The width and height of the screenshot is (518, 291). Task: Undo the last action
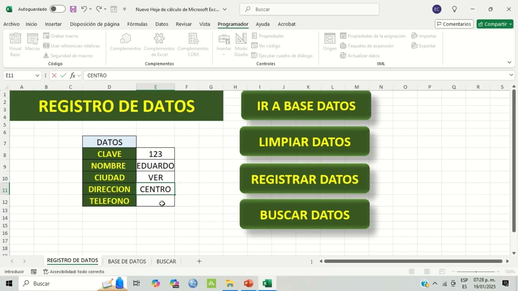pos(84,9)
